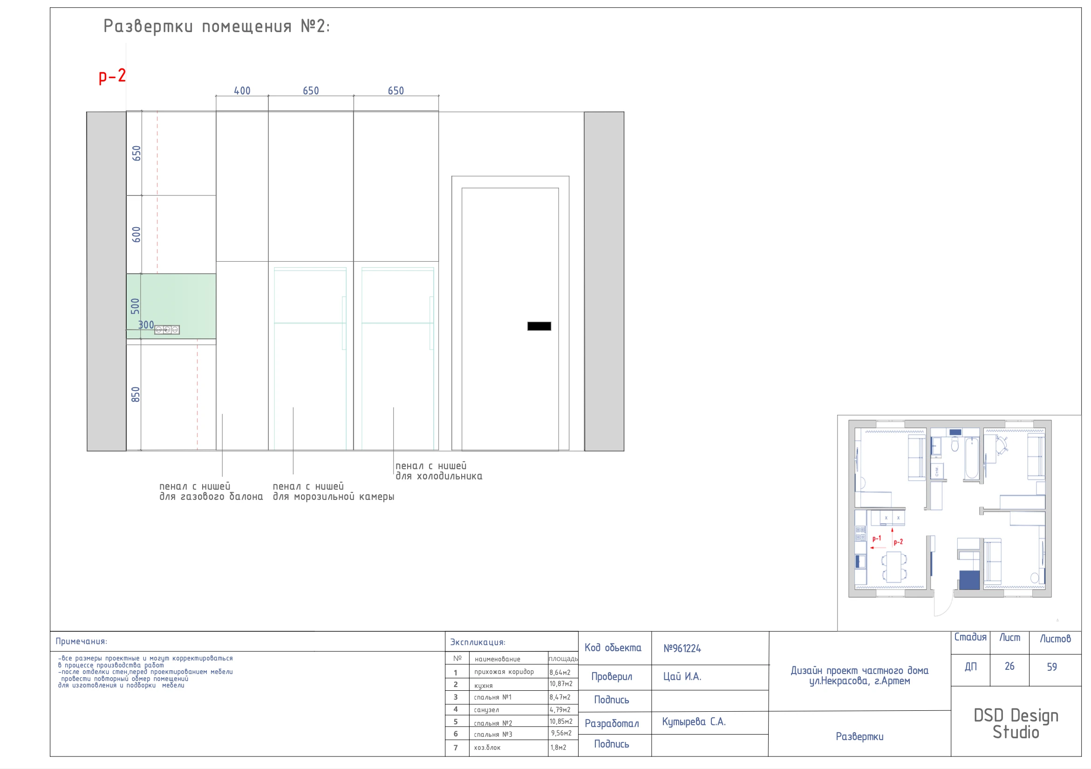
Task: Click the dining table in the floor plan
Action: click(x=894, y=567)
